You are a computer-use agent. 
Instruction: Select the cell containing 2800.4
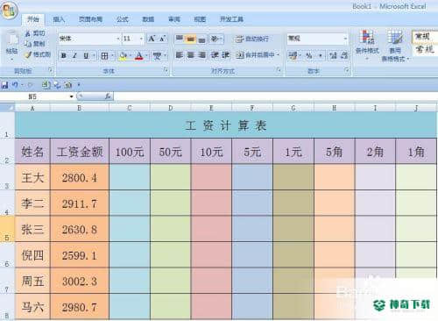tap(80, 177)
